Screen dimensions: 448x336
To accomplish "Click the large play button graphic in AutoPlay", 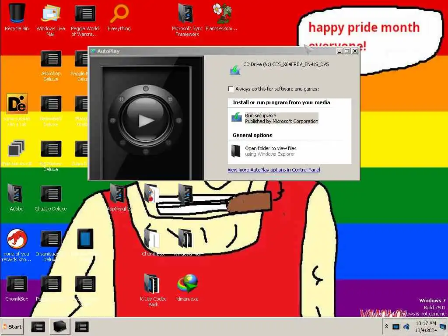I will [x=146, y=120].
